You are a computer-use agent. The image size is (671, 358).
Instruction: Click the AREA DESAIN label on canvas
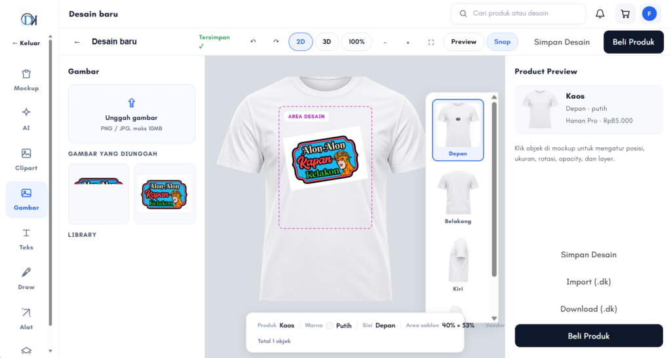point(307,116)
